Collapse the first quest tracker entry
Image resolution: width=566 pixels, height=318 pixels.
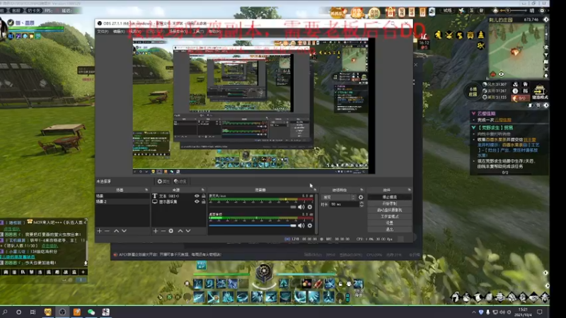point(473,114)
